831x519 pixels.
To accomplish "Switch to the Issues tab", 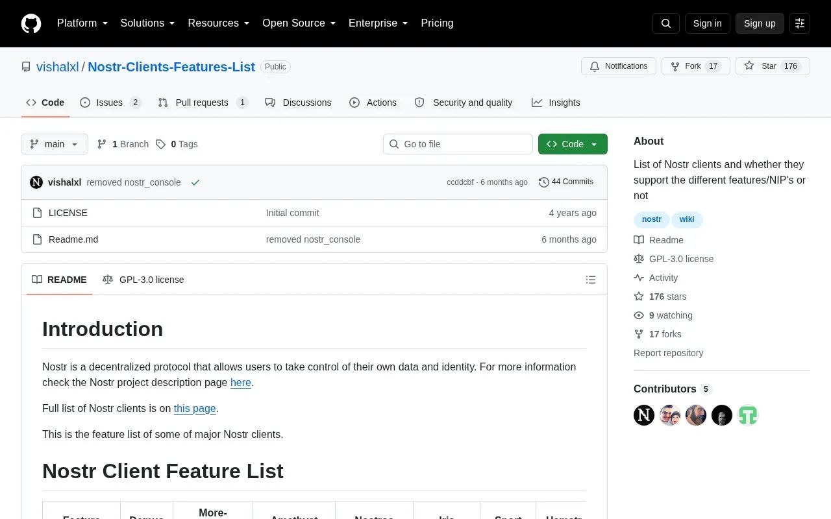I will pyautogui.click(x=110, y=103).
